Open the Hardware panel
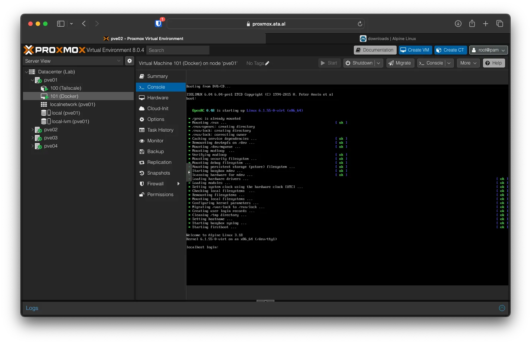 pyautogui.click(x=161, y=98)
